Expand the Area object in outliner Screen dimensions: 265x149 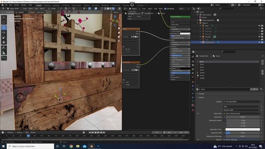pyautogui.click(x=200, y=26)
